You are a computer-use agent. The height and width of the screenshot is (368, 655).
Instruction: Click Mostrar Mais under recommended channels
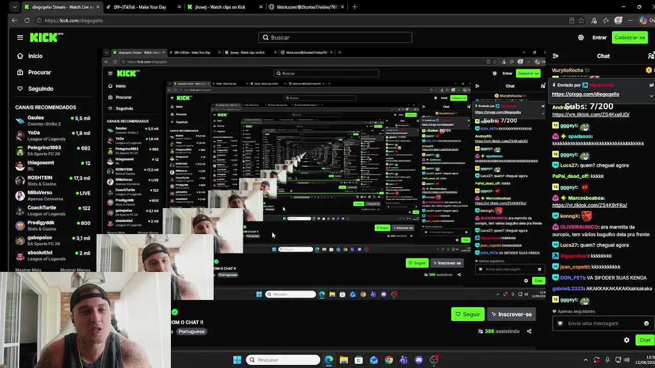(x=28, y=270)
